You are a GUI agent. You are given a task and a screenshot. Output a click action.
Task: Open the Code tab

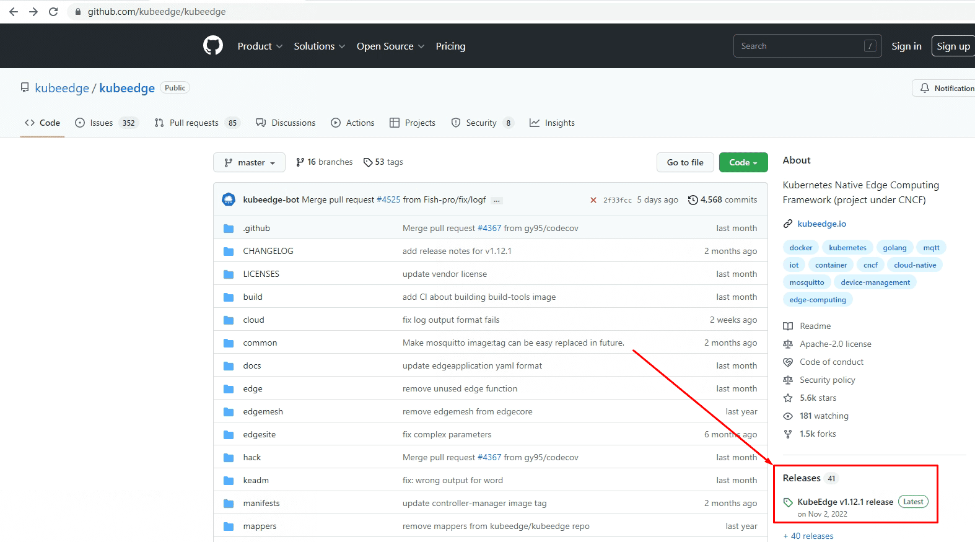tap(42, 123)
